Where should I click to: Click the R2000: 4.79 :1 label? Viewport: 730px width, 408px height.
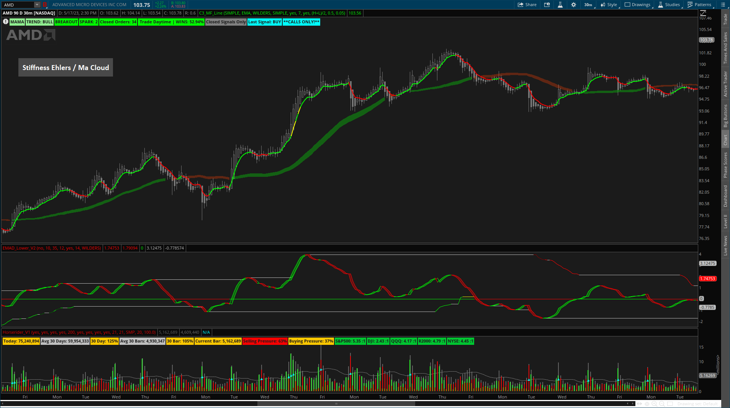click(x=432, y=341)
